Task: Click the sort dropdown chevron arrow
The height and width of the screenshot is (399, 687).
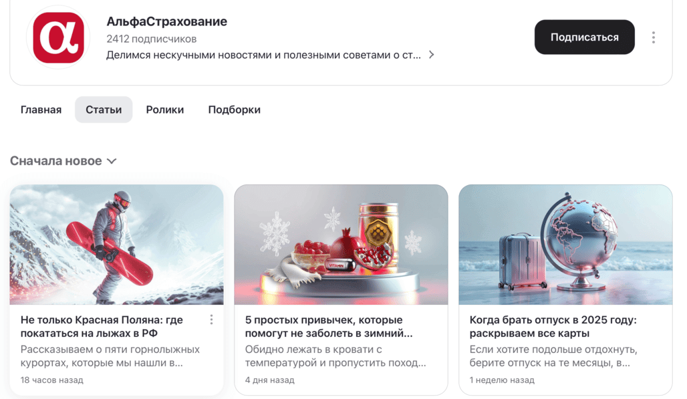Action: (x=112, y=161)
